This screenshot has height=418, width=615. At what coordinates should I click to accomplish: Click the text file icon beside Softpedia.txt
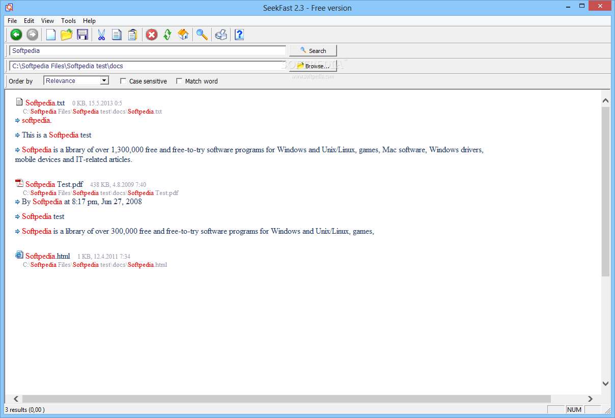click(19, 102)
